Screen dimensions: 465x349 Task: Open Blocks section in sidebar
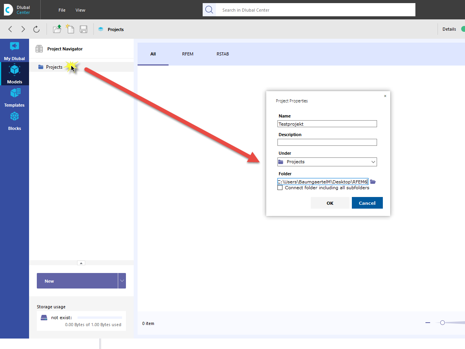click(14, 121)
